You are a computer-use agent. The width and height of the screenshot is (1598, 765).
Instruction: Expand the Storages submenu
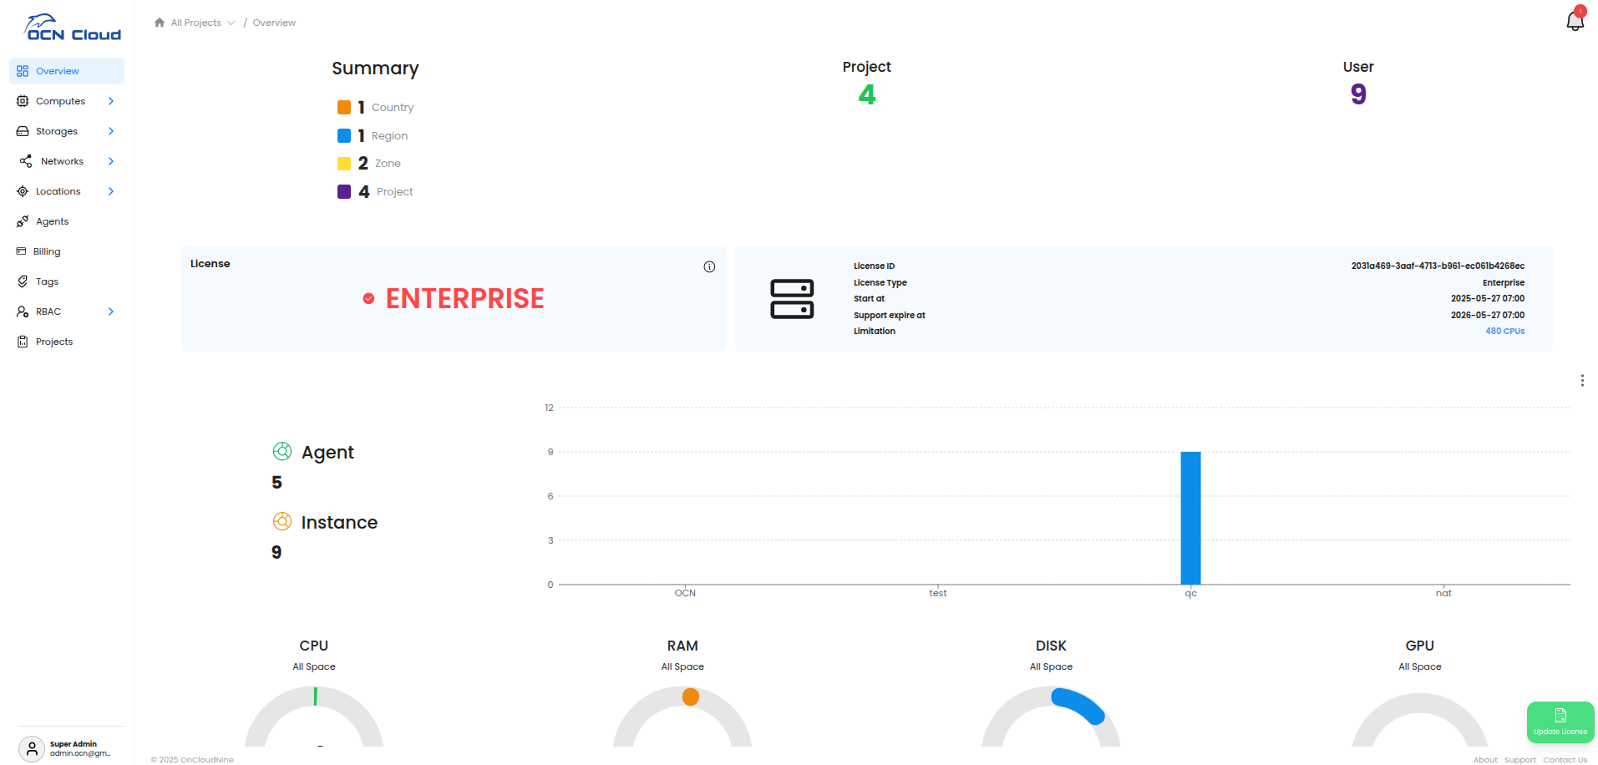[110, 131]
